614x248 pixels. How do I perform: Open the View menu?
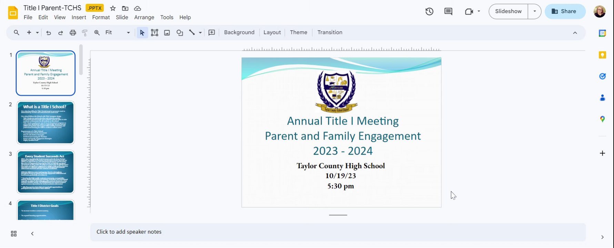coord(60,17)
